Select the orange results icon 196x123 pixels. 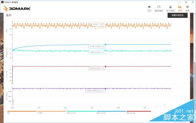[180, 7]
